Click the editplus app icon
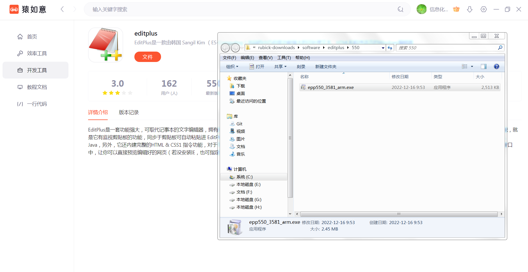 click(105, 45)
